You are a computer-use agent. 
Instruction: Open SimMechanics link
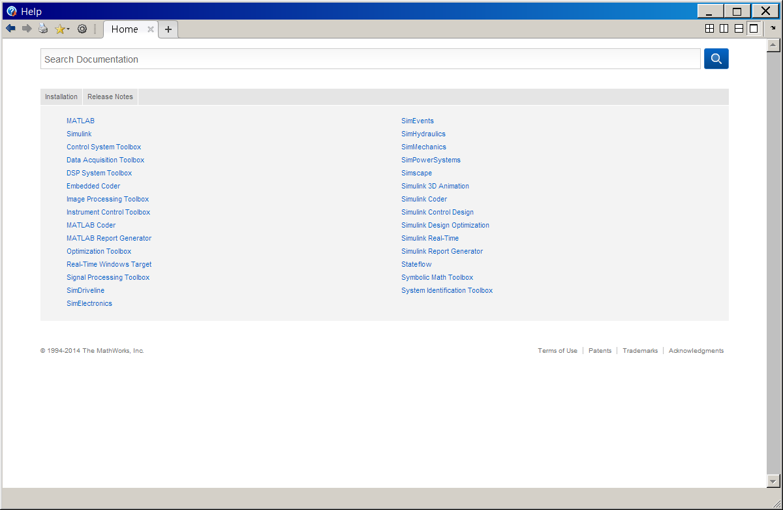423,147
